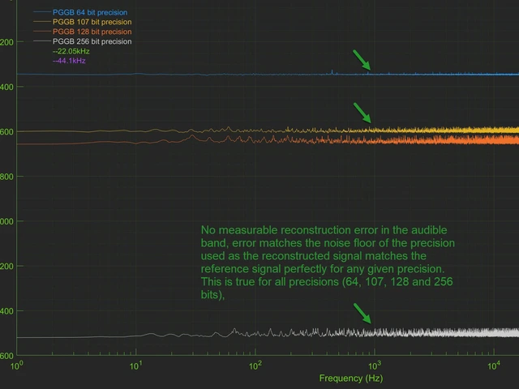Screen dimensions: 519x389
Task: Click the 10^0 x-axis tick label
Action: click(x=16, y=365)
